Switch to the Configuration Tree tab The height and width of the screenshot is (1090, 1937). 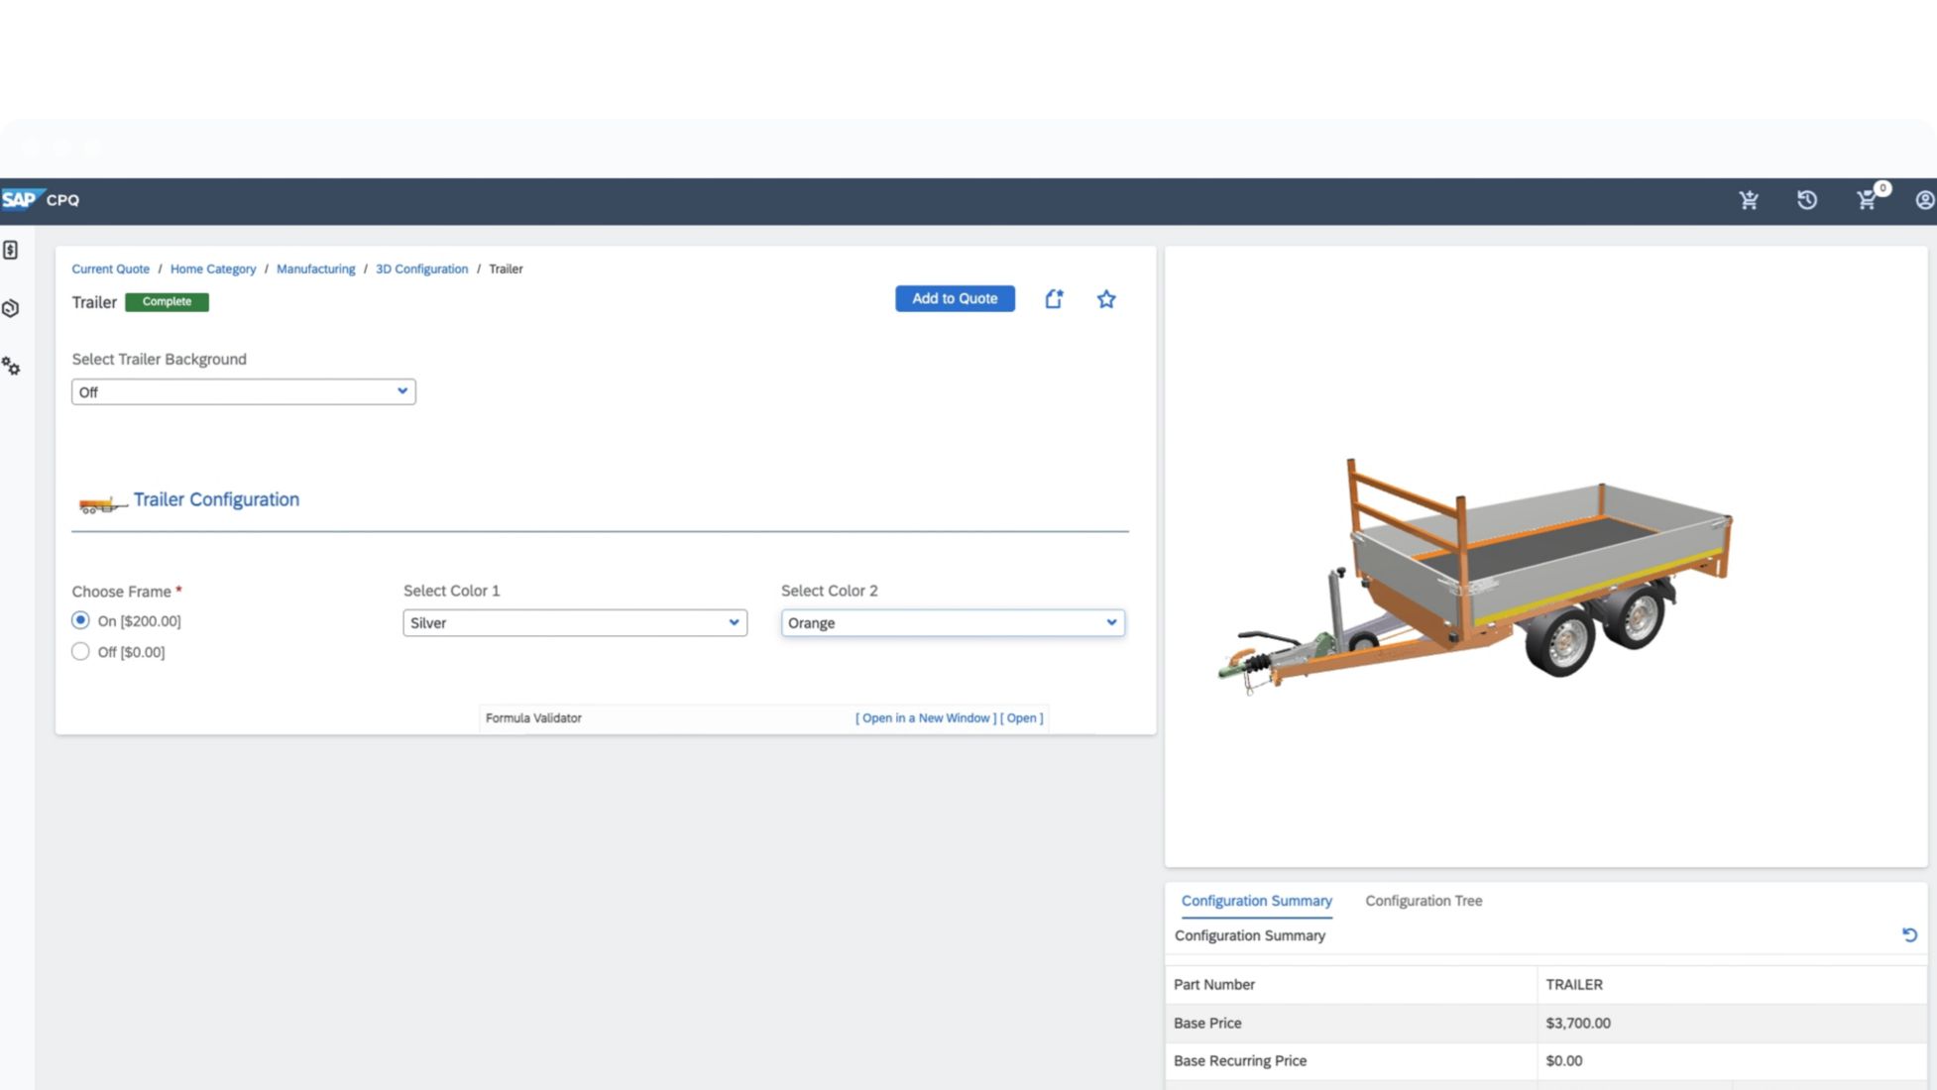1423,901
